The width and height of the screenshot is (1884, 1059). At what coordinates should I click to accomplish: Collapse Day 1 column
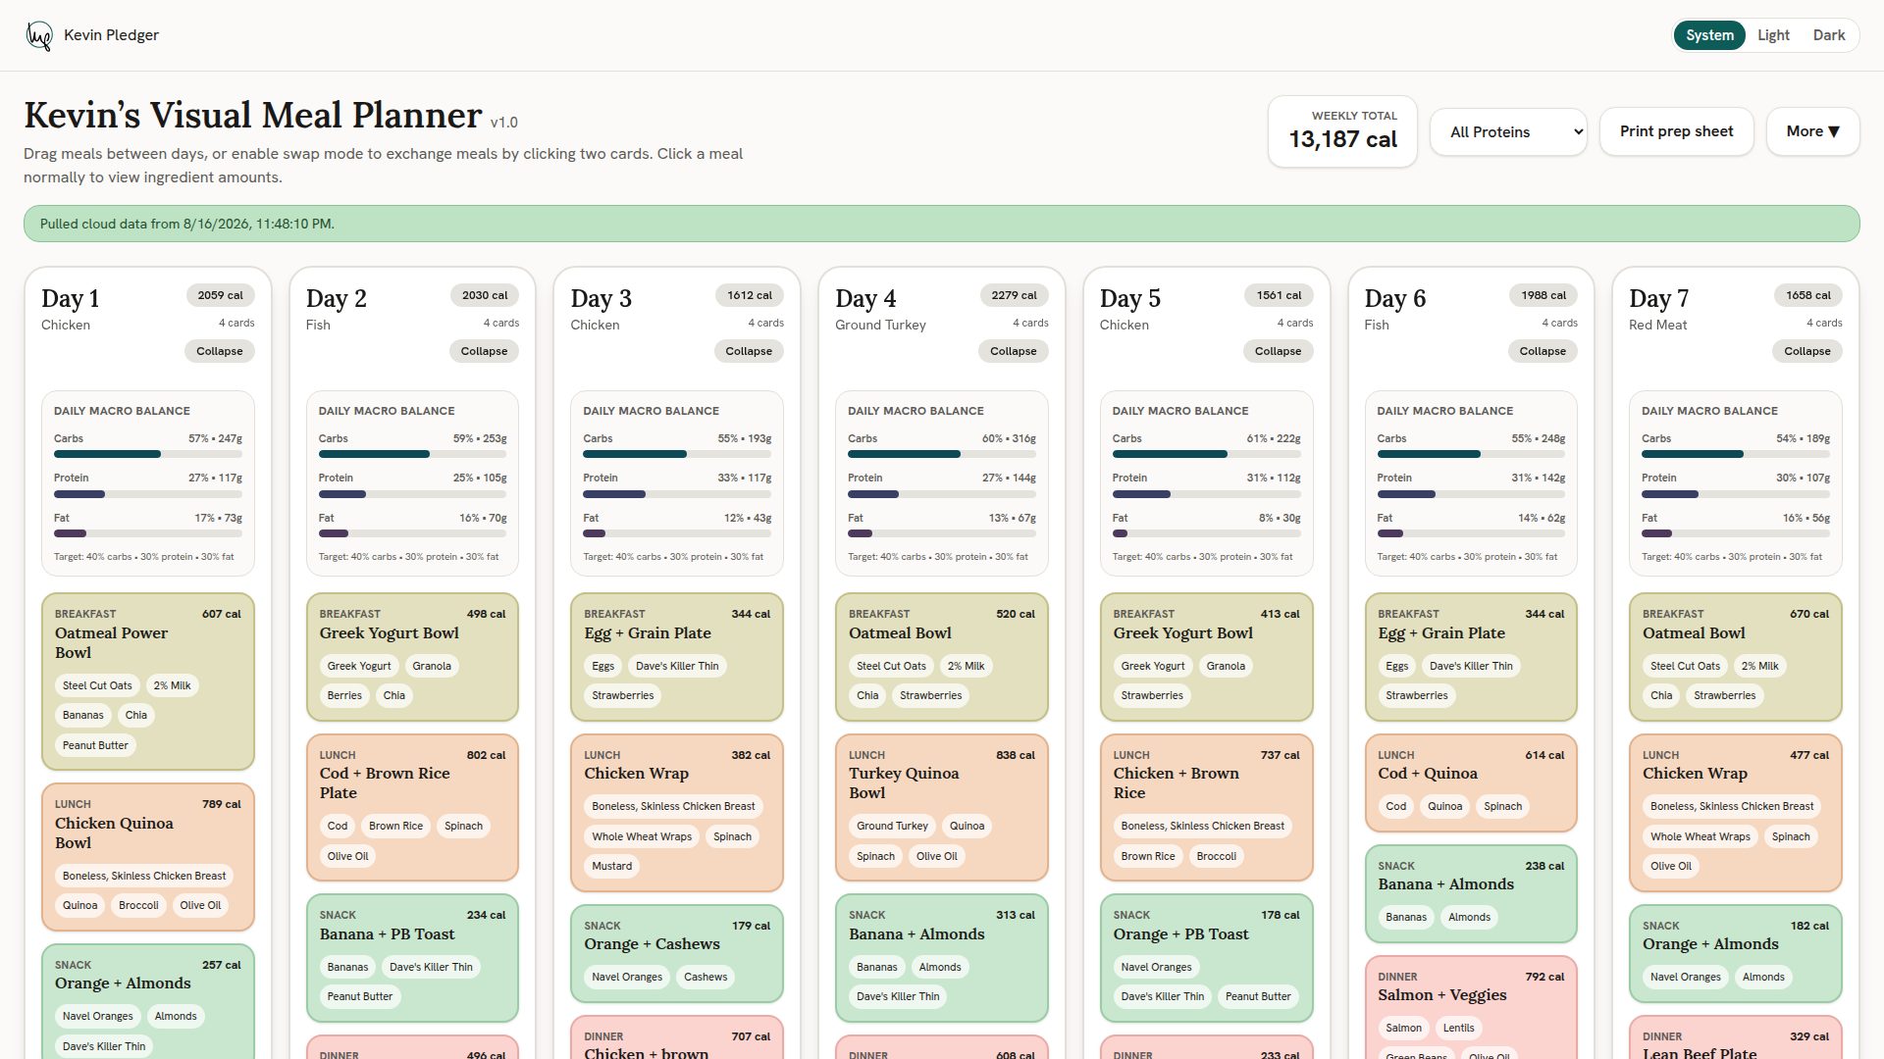(x=220, y=351)
